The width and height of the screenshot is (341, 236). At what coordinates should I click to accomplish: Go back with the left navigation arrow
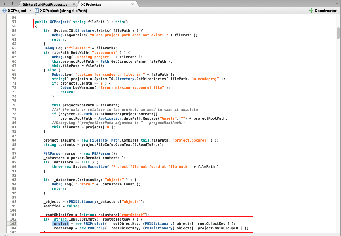coord(4,4)
